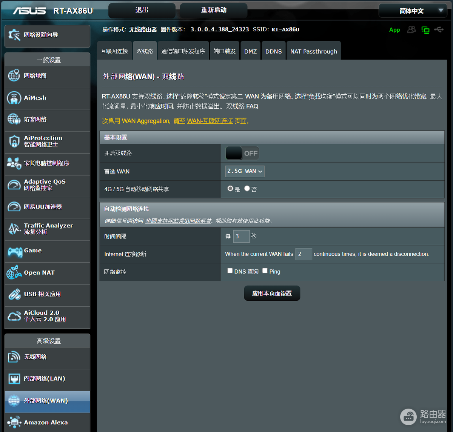
Task: Switch to the DDNS tab
Action: 273,51
